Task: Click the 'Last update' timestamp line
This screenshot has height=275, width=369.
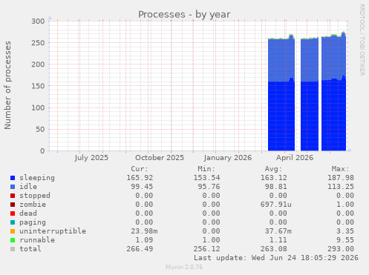Action: click(276, 258)
